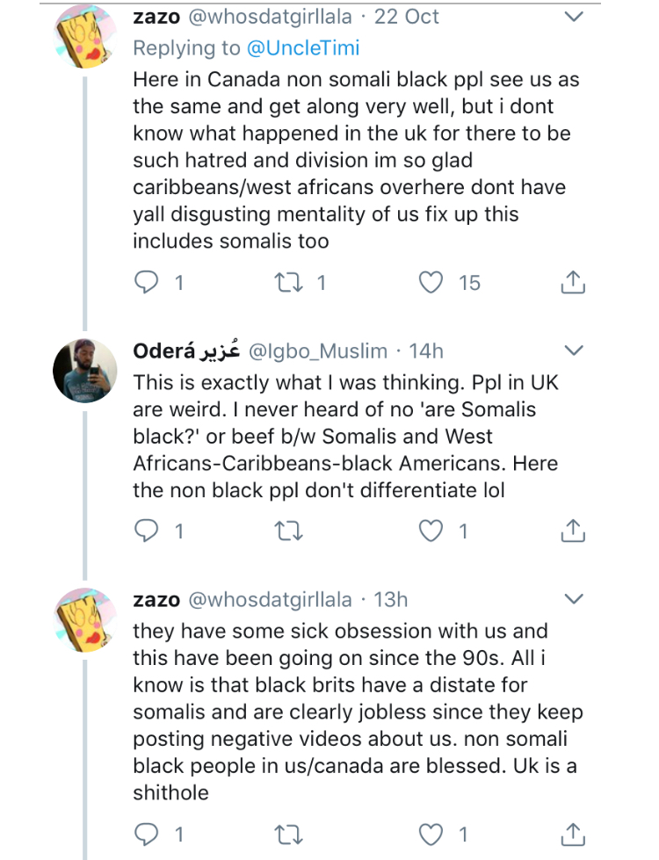Open options chevron on zazo's 13h tweet
This screenshot has width=659, height=860.
tap(573, 599)
